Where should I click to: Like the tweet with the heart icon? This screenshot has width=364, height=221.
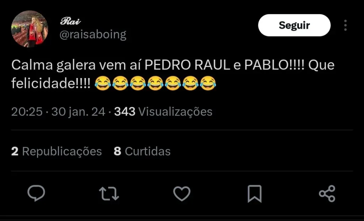[182, 193]
